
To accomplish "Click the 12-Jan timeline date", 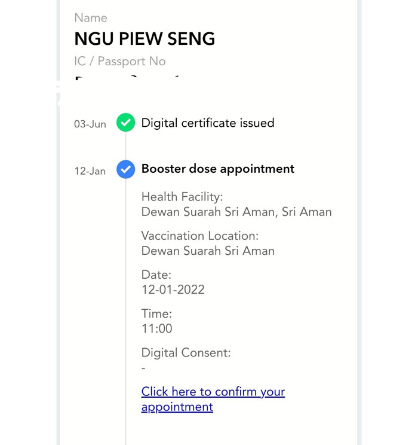I will (x=90, y=171).
